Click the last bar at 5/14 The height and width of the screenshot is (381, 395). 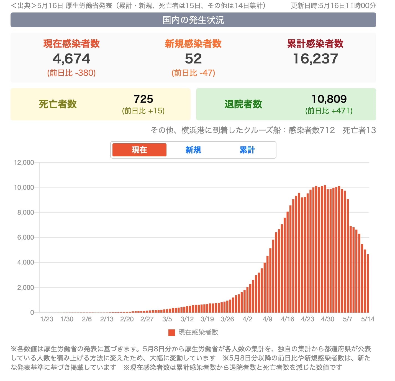point(368,283)
